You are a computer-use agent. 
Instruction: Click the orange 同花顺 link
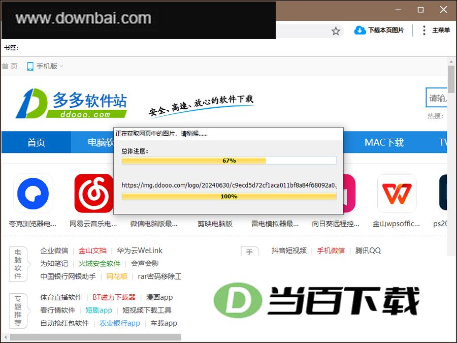coord(117,276)
